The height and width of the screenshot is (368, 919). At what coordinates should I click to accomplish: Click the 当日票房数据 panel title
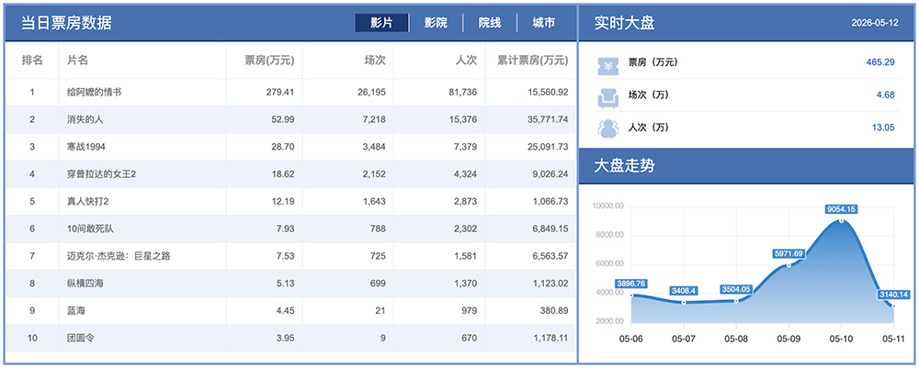[66, 23]
